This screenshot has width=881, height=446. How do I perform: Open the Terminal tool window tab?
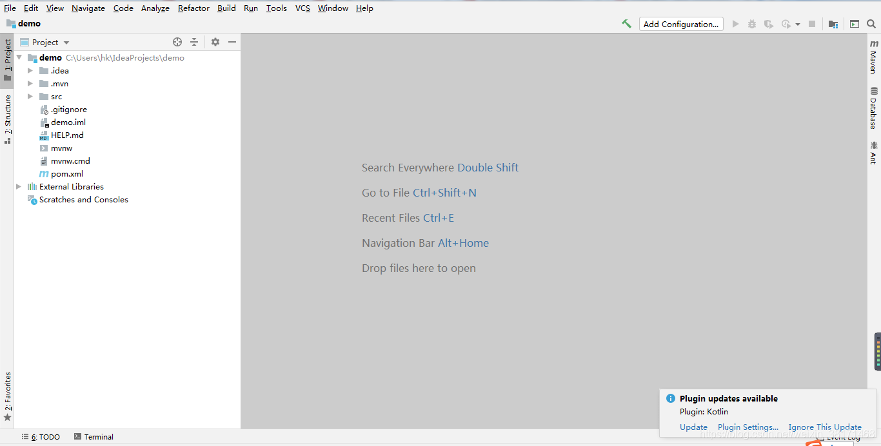pyautogui.click(x=94, y=436)
